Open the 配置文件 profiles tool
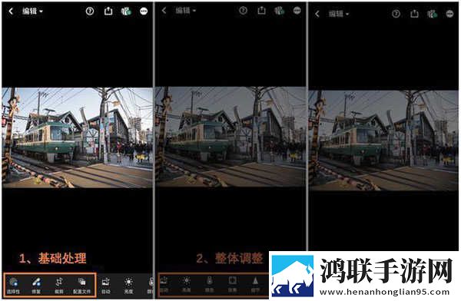Viewport: 461px width, 301px height. (x=81, y=285)
